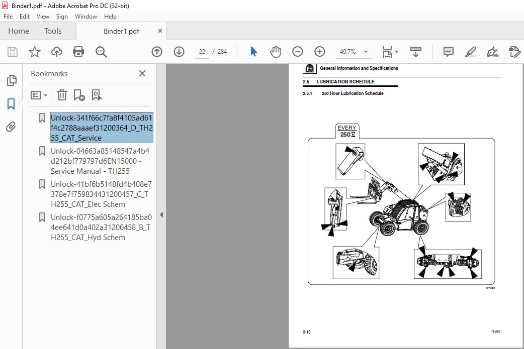Click General Information and Specifications header text
This screenshot has width=524, height=349.
359,68
